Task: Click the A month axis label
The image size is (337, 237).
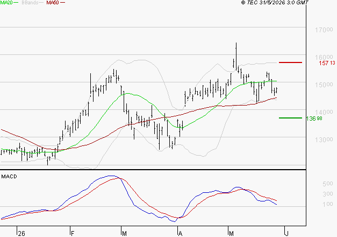Action: [x=180, y=233]
